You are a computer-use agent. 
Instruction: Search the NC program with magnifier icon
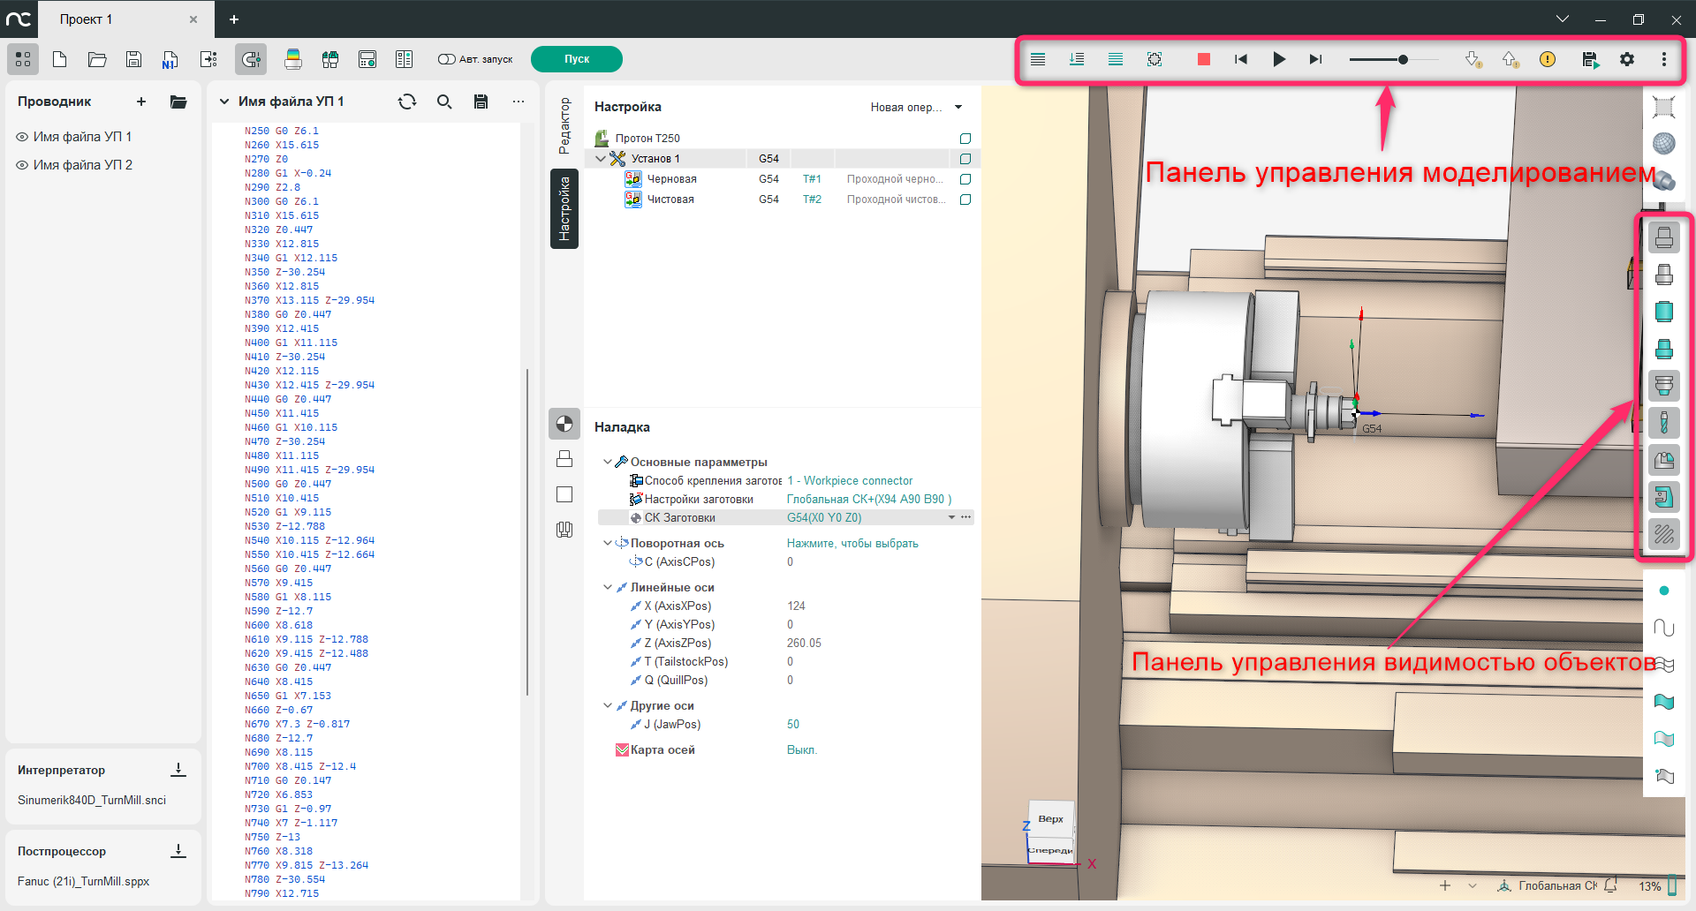[444, 102]
